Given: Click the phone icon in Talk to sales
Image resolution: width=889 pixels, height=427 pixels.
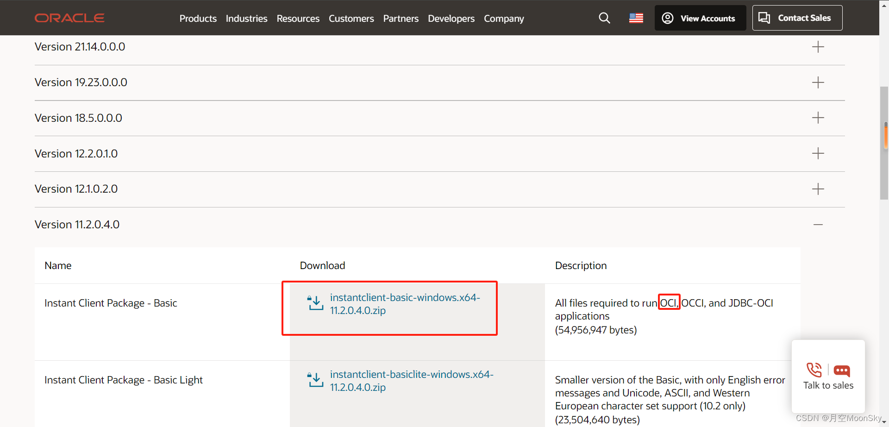Looking at the screenshot, I should click(x=814, y=370).
